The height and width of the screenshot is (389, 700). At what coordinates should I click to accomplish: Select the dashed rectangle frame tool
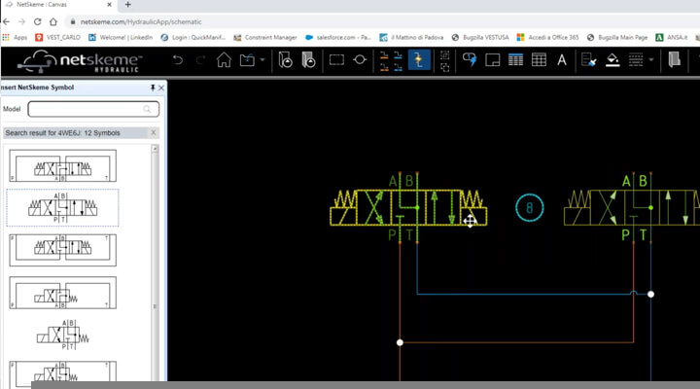336,60
